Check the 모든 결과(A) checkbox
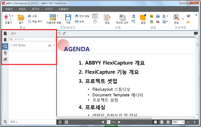Image resolution: width=201 pixels, height=127 pixels. click(11, 45)
